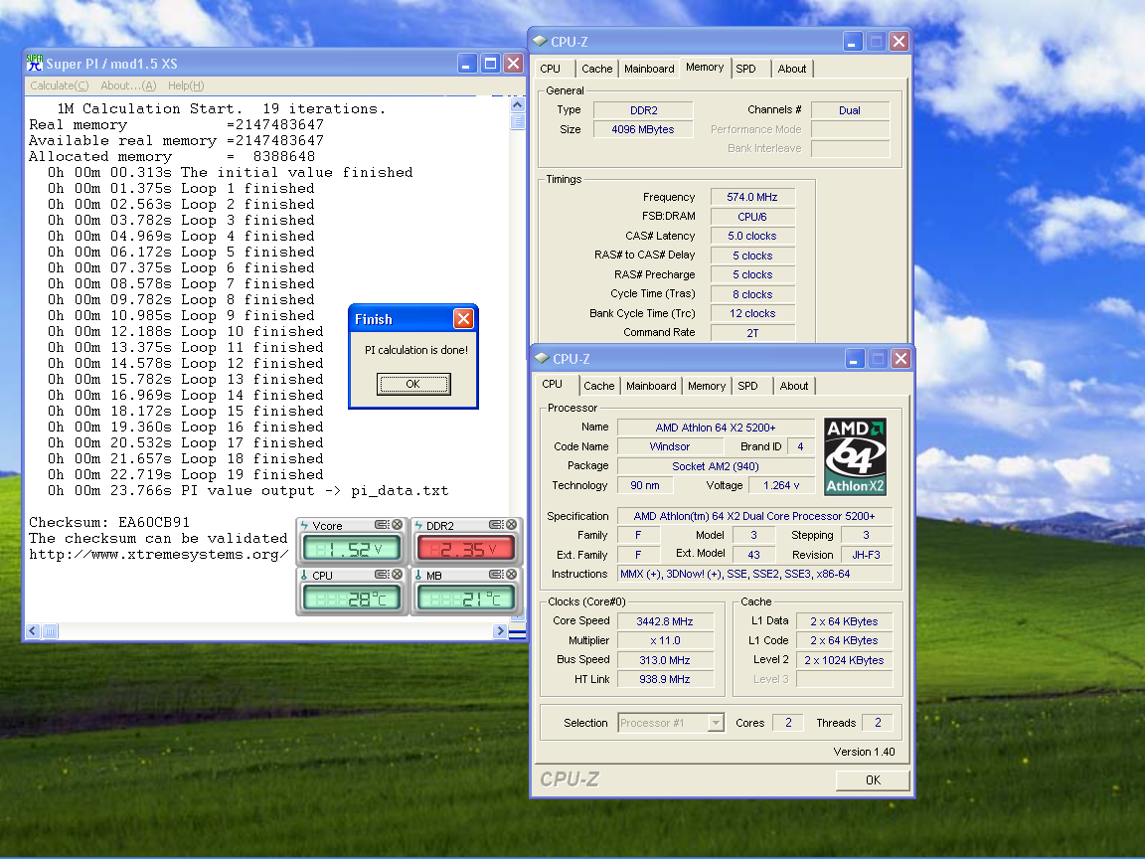
Task: Open the Calculate menu in Super PI
Action: click(x=60, y=86)
